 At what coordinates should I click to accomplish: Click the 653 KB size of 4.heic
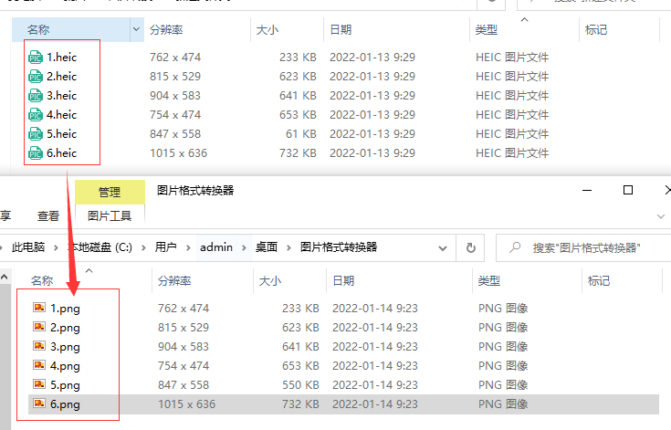(x=298, y=115)
